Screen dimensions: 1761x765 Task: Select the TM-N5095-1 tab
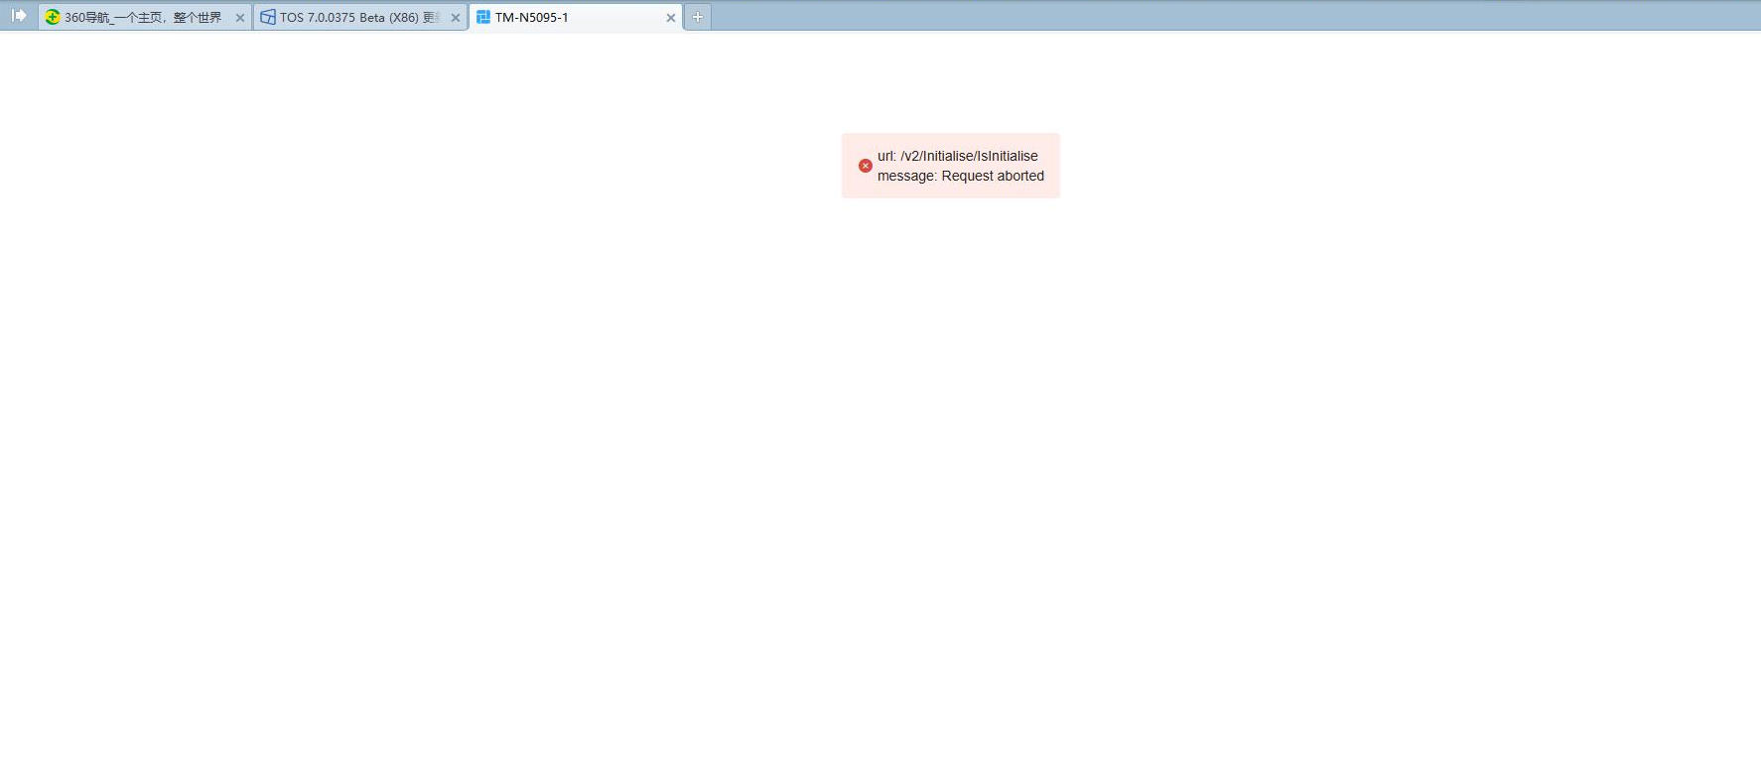click(575, 17)
